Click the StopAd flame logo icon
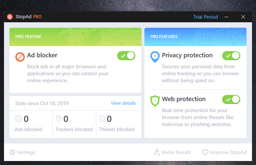The width and height of the screenshot is (256, 165). click(10, 17)
